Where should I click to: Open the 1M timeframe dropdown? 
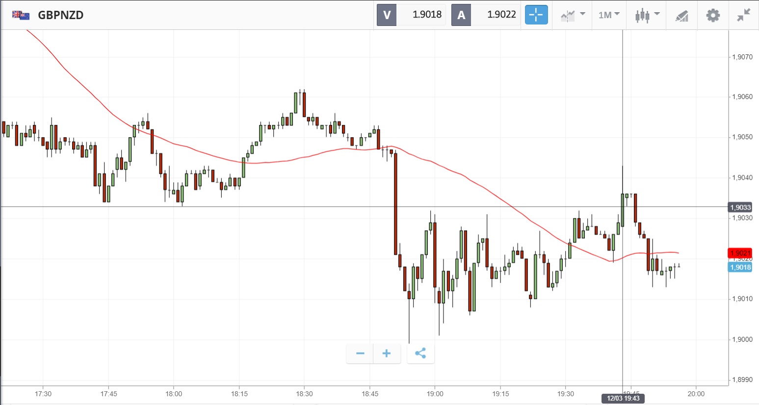(609, 15)
